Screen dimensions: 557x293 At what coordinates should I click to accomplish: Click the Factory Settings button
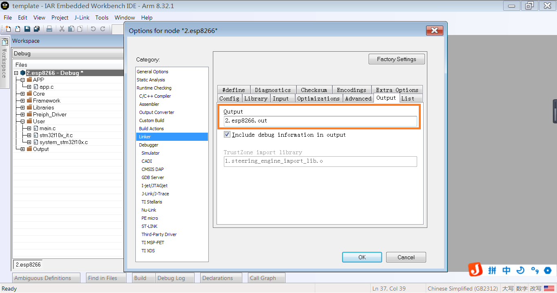397,59
